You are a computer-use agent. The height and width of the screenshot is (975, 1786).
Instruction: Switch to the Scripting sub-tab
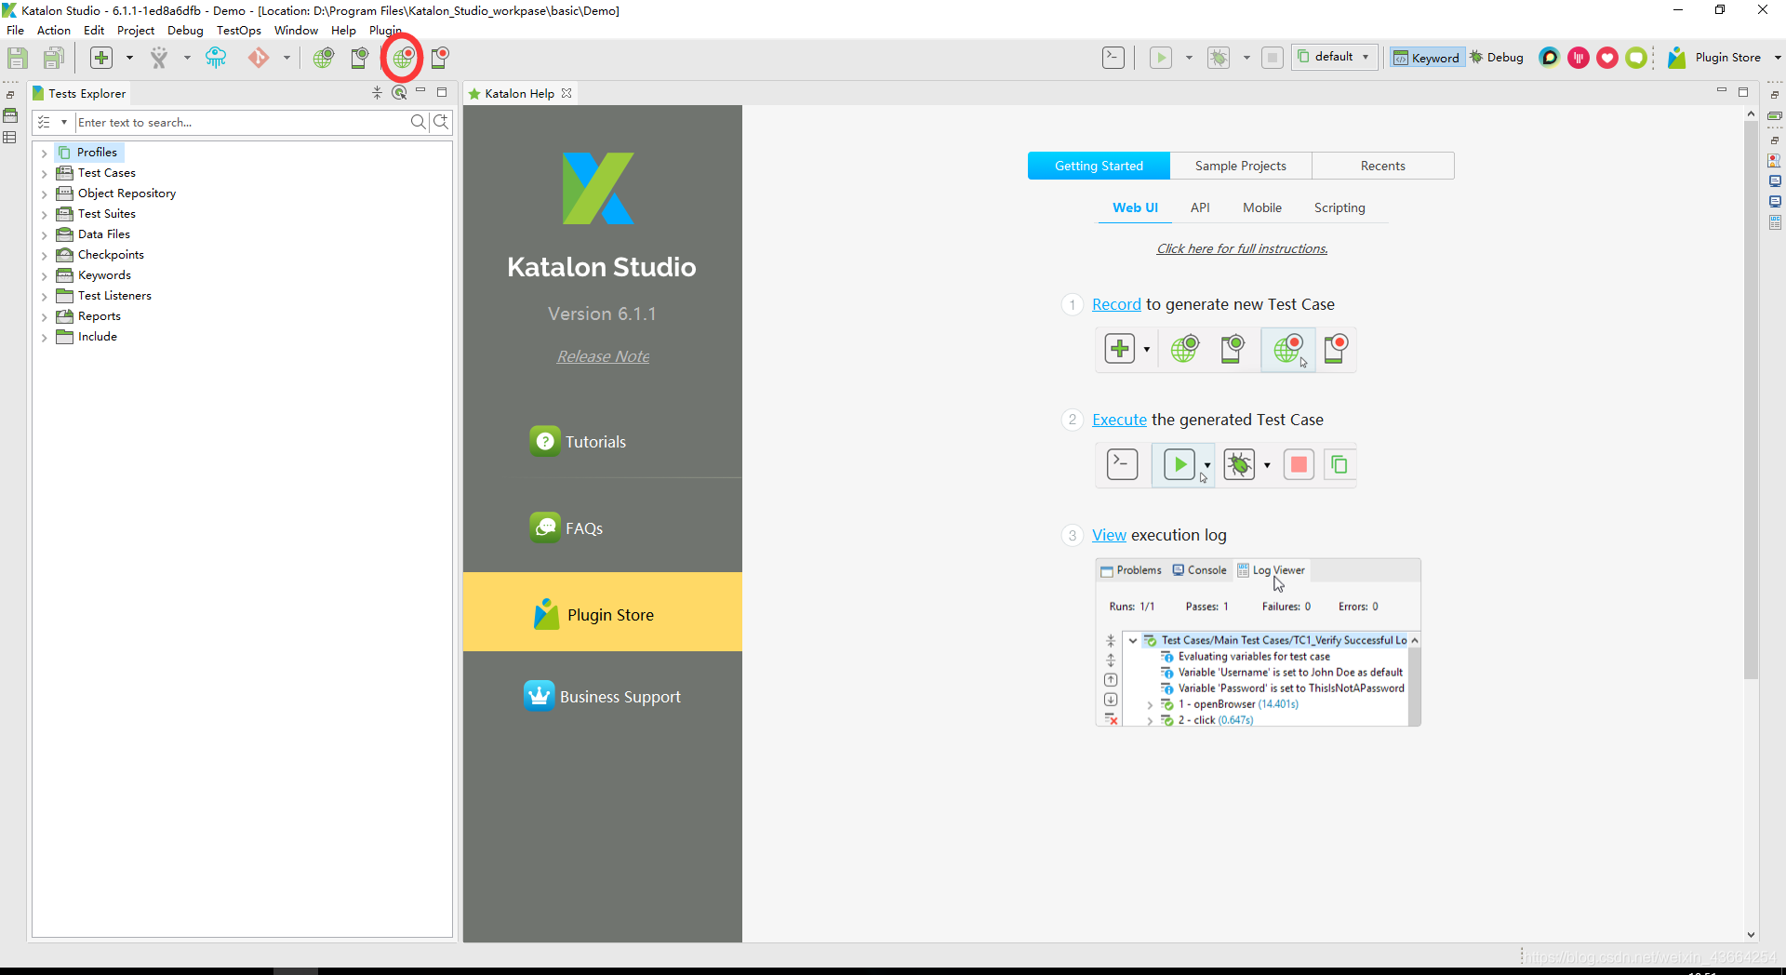(1339, 207)
